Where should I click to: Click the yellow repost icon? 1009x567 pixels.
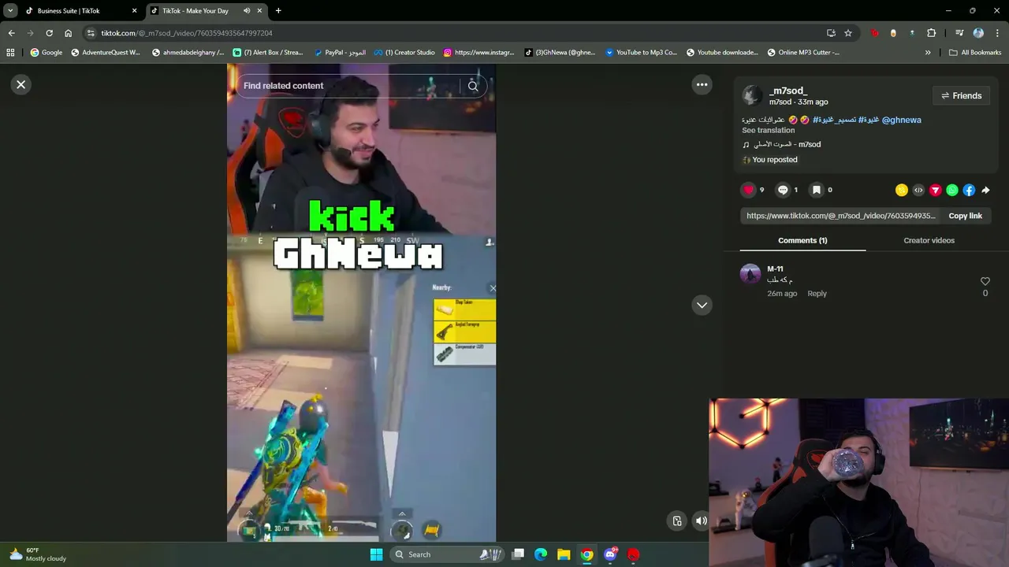[902, 190]
